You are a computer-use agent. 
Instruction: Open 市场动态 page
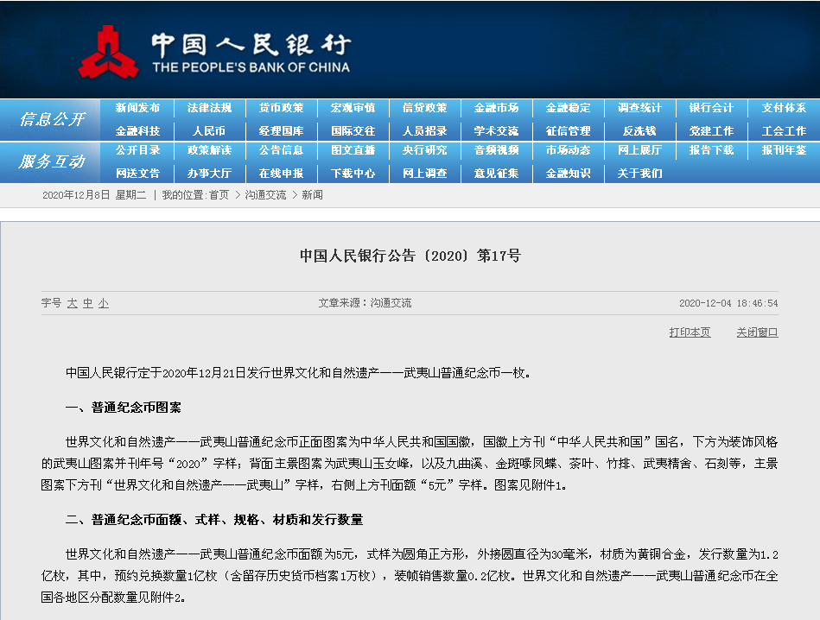point(568,150)
